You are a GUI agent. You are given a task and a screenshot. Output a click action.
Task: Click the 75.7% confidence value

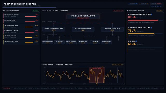[x=132, y=31]
